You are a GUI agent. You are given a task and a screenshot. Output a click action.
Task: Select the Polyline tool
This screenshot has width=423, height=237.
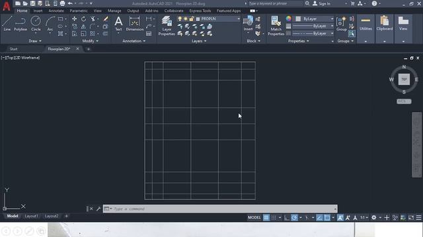(20, 24)
